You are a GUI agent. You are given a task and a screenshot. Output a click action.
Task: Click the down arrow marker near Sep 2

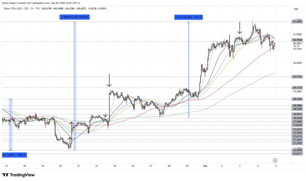click(229, 41)
